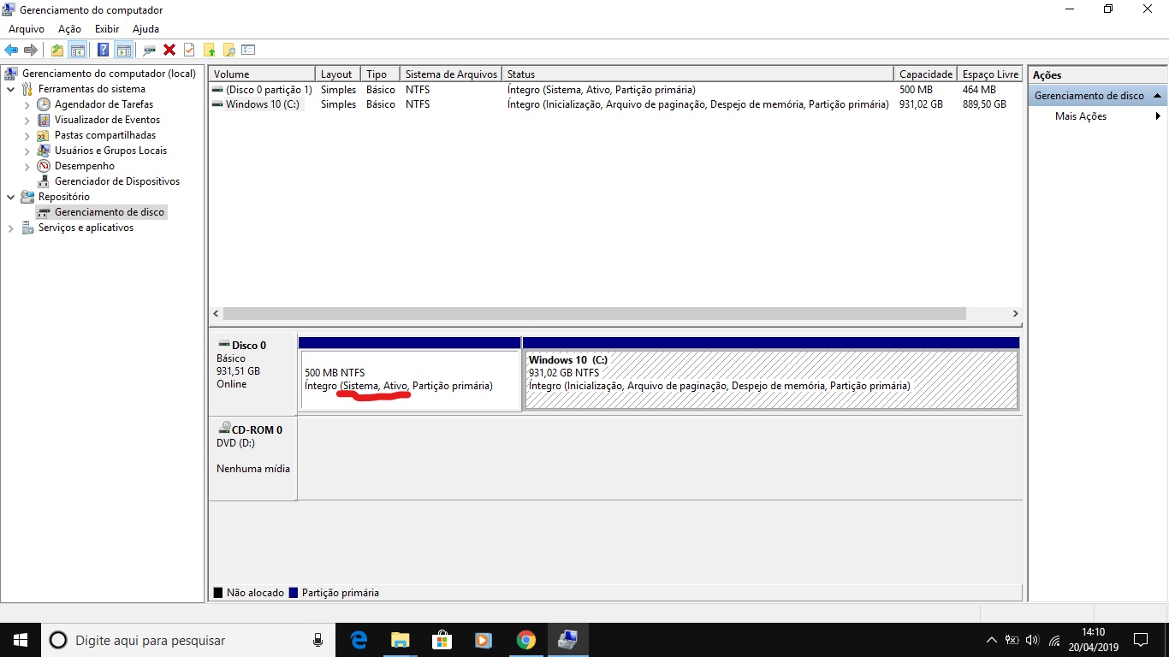Click the horizontal scrollbar thumb in volume list
This screenshot has width=1169, height=657.
(594, 314)
